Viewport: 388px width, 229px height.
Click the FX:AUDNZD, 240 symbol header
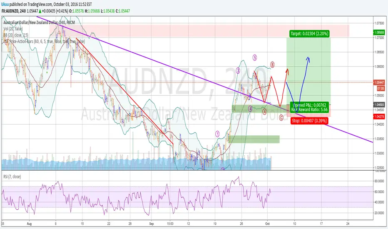(14, 11)
